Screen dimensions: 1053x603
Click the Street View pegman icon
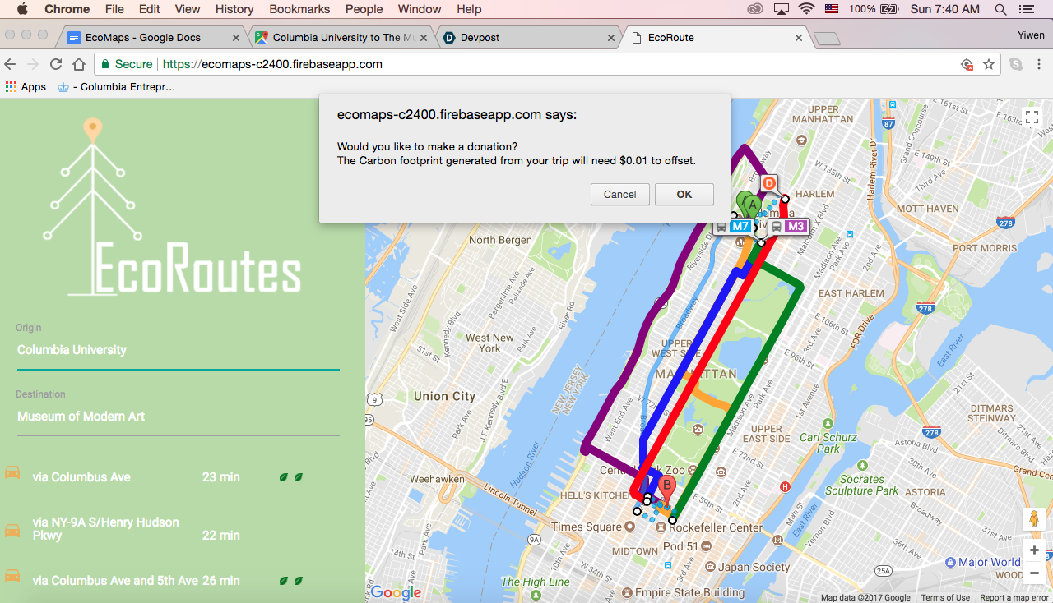[x=1034, y=518]
